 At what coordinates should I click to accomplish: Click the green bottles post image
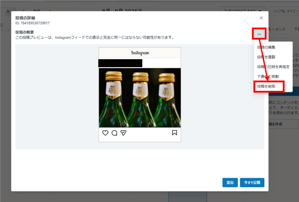140,98
